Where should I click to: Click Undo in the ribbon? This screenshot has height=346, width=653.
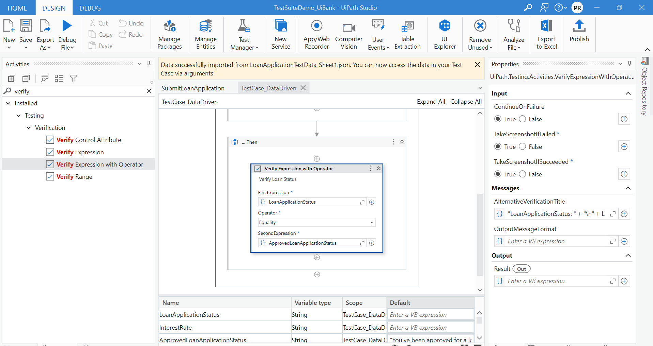[x=131, y=23]
